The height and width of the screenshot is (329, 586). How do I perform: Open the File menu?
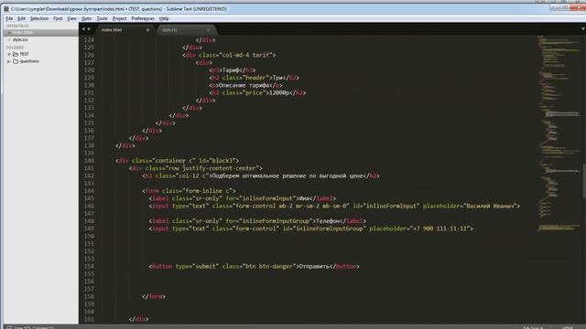coord(9,18)
